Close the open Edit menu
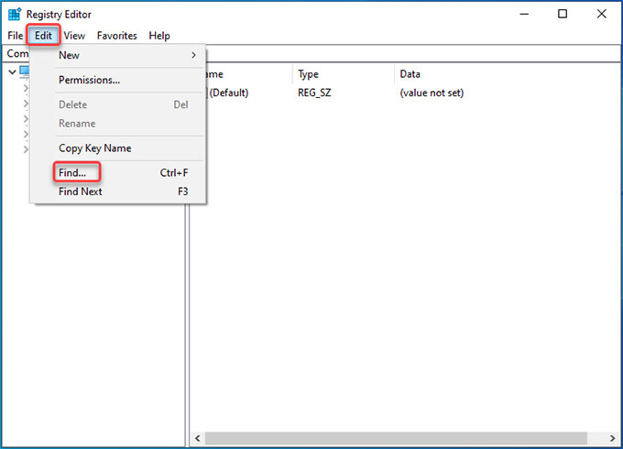The height and width of the screenshot is (449, 623). (43, 36)
